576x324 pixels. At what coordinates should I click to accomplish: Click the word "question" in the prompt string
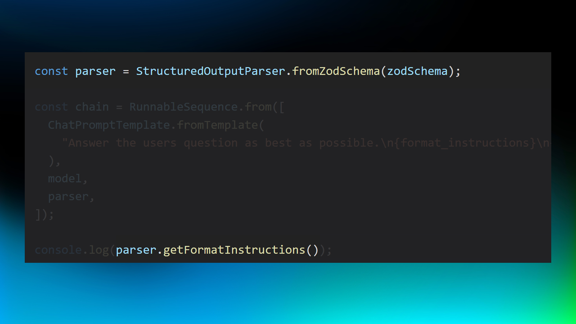211,143
